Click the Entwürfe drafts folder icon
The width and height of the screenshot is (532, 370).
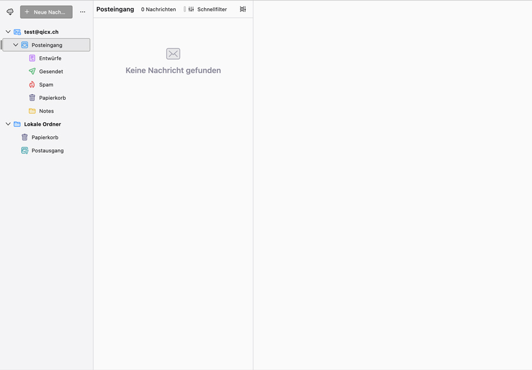point(32,58)
